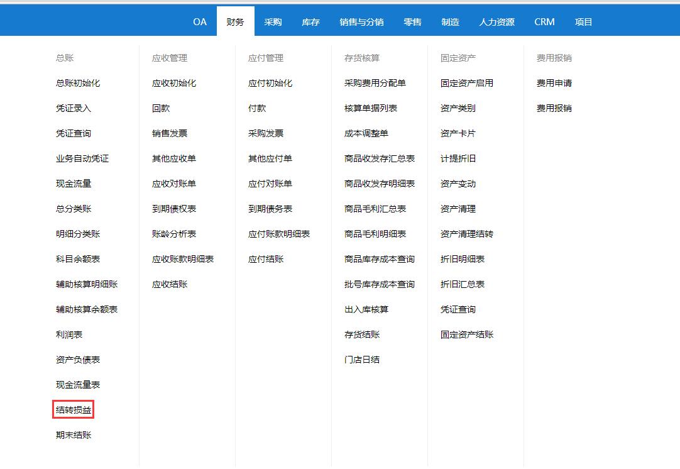Open 销售发票
Image resolution: width=680 pixels, height=469 pixels.
170,133
